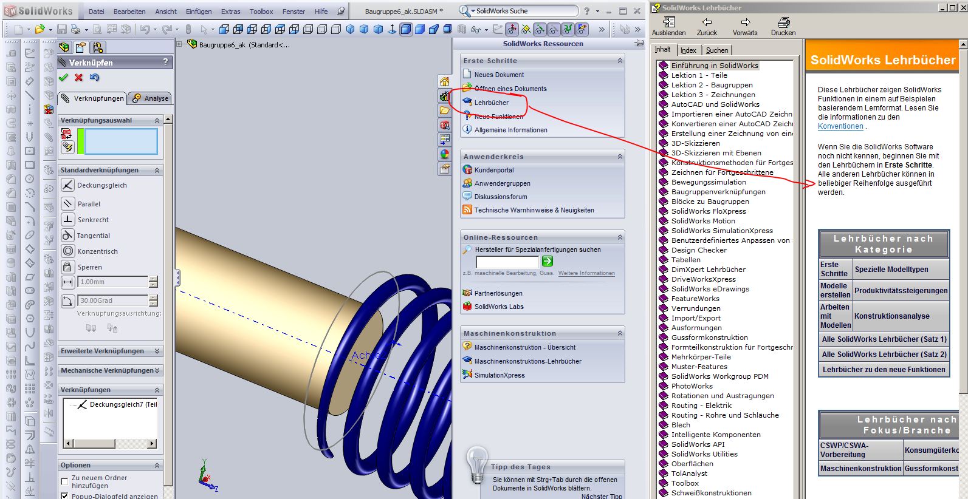Click the house icon on task pane sidebar
Image resolution: width=968 pixels, height=499 pixels.
coord(445,82)
